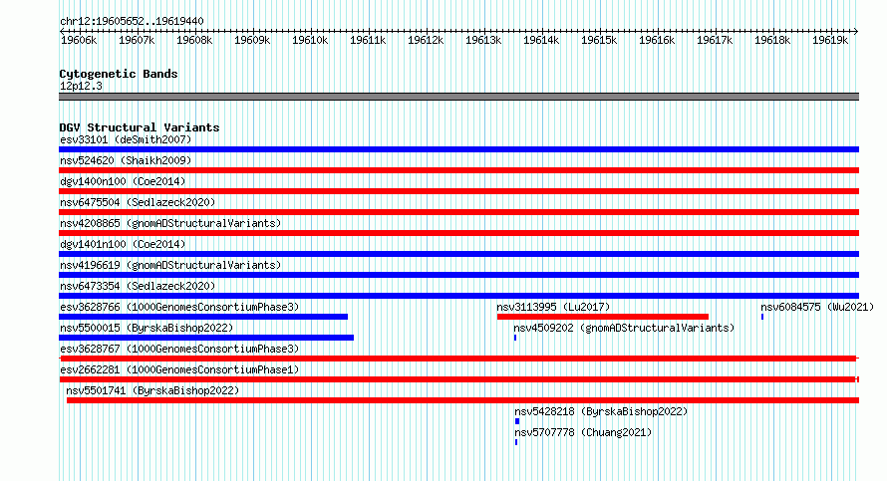Image resolution: width=887 pixels, height=481 pixels.
Task: Open nsv5500015 (ByrskaBishop2022) label
Action: pyautogui.click(x=147, y=328)
